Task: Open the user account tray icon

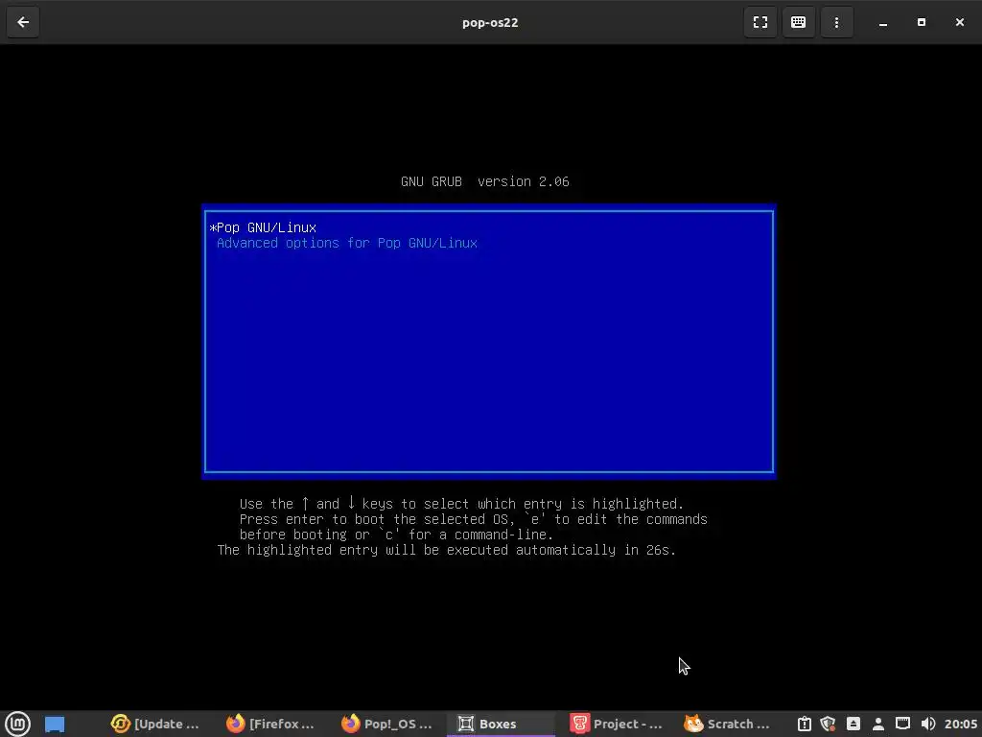Action: coord(878,724)
